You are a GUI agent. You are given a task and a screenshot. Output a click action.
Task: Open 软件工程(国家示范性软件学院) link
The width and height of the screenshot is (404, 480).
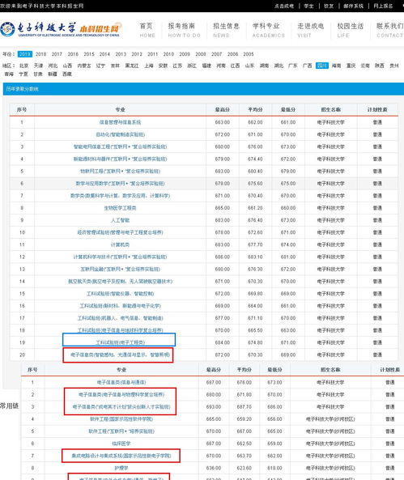121,419
